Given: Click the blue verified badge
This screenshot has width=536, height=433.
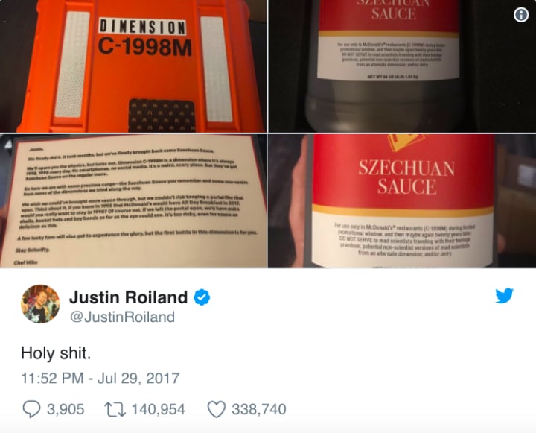Looking at the screenshot, I should (202, 297).
